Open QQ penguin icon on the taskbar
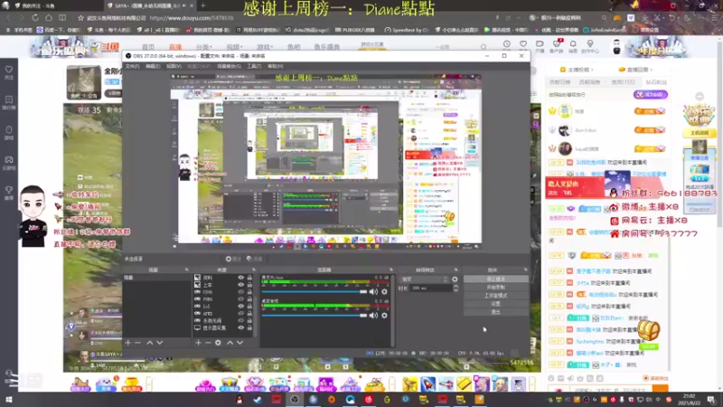723x407 pixels. [239, 400]
